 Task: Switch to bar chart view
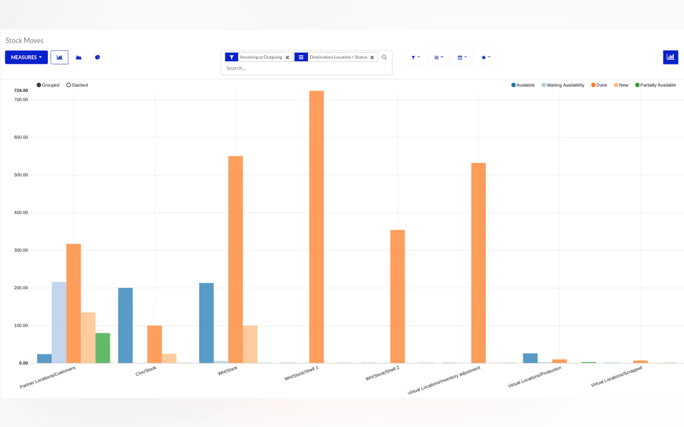[60, 57]
